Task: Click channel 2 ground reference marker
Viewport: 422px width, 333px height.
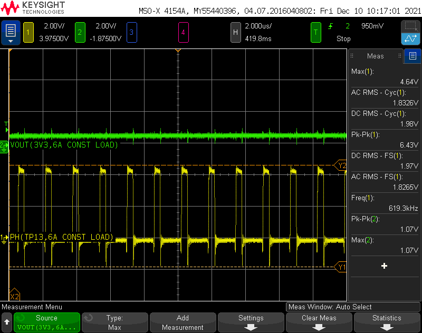Action: tap(4, 147)
